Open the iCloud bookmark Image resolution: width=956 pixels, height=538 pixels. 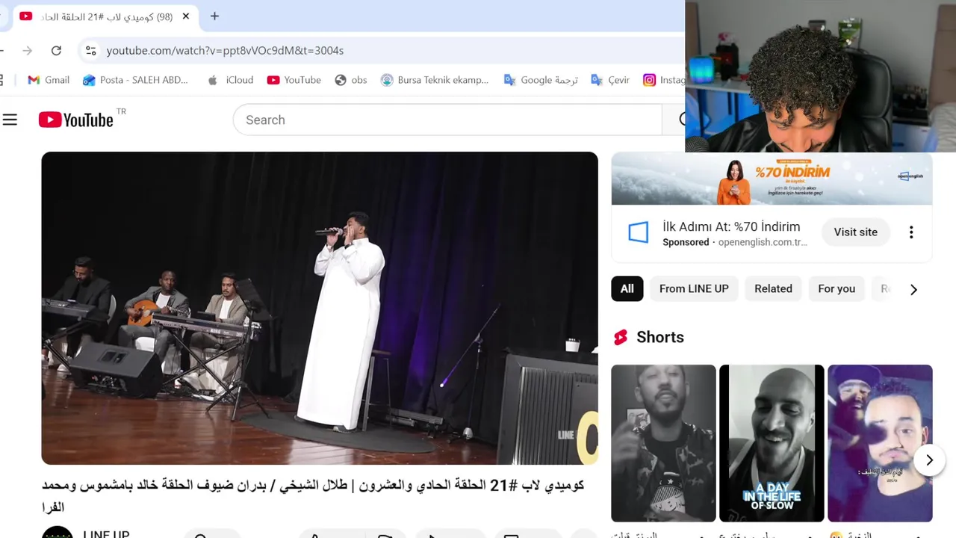[231, 80]
